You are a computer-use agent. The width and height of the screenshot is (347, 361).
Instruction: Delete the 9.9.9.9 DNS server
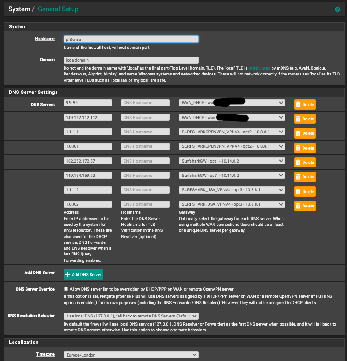click(305, 105)
